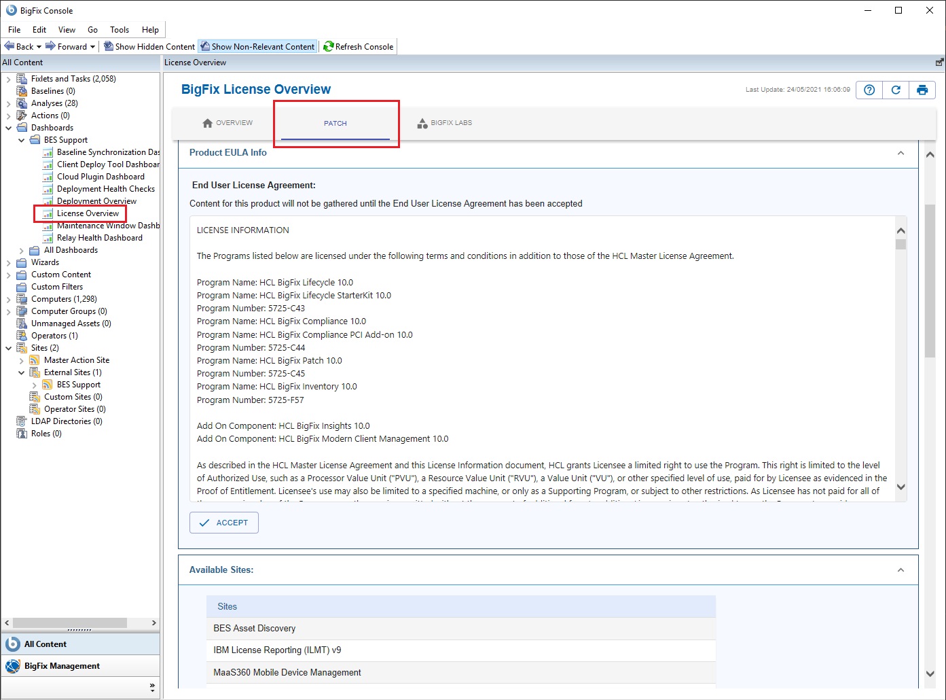946x700 pixels.
Task: Select the Analyses icon in tree
Action: [x=22, y=103]
